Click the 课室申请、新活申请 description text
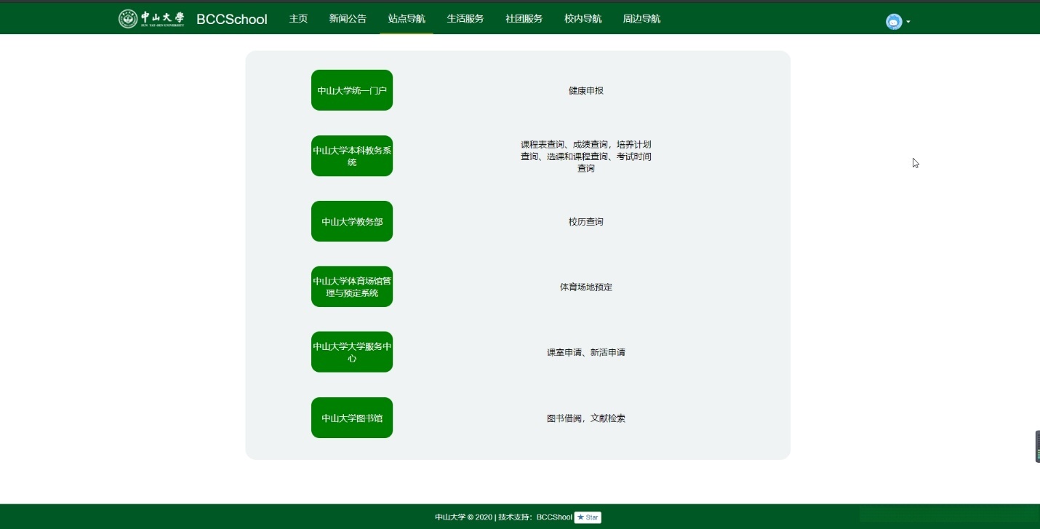The width and height of the screenshot is (1040, 529). 586,352
